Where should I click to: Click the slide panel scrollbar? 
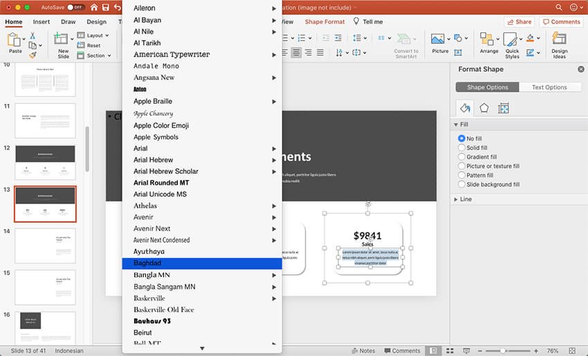point(87,149)
